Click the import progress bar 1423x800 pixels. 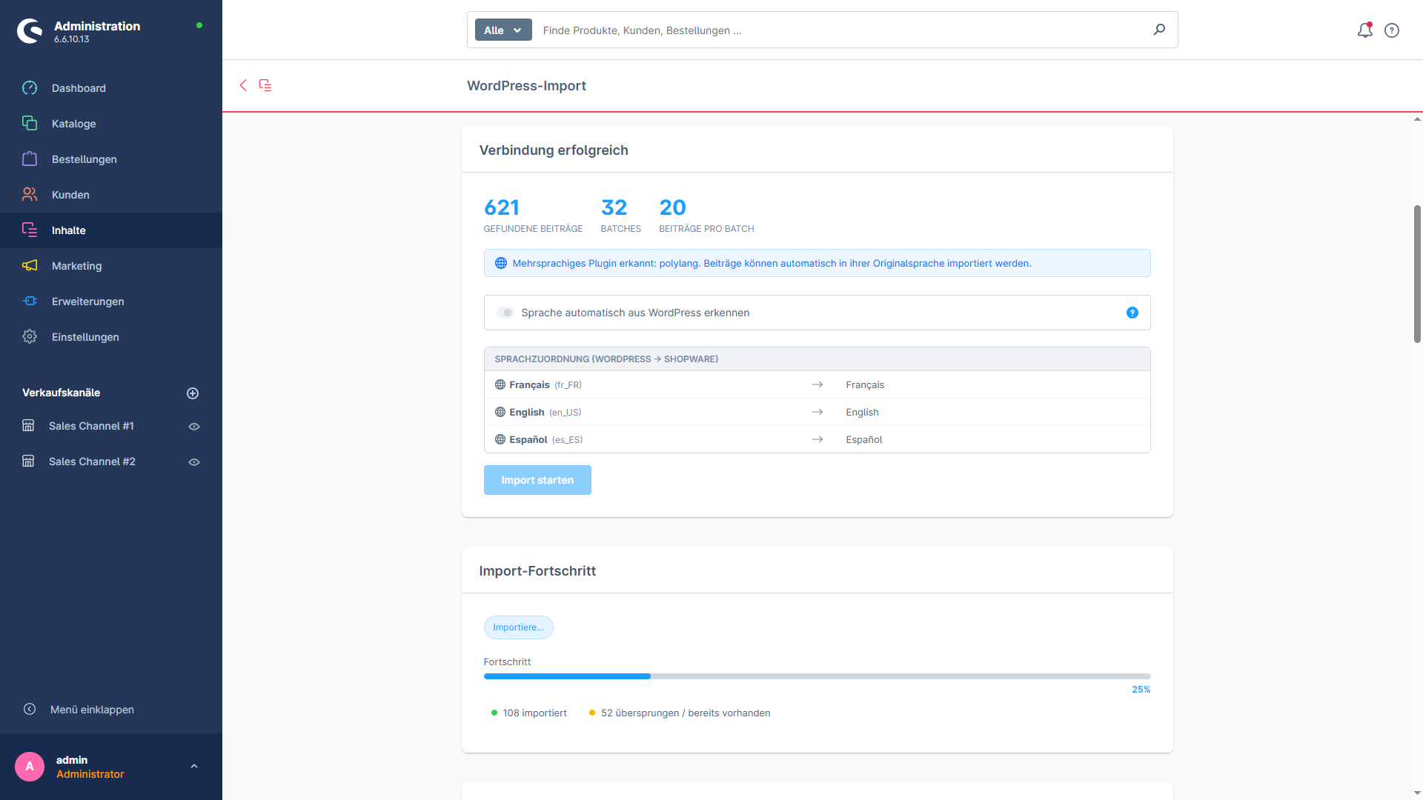pos(817,676)
